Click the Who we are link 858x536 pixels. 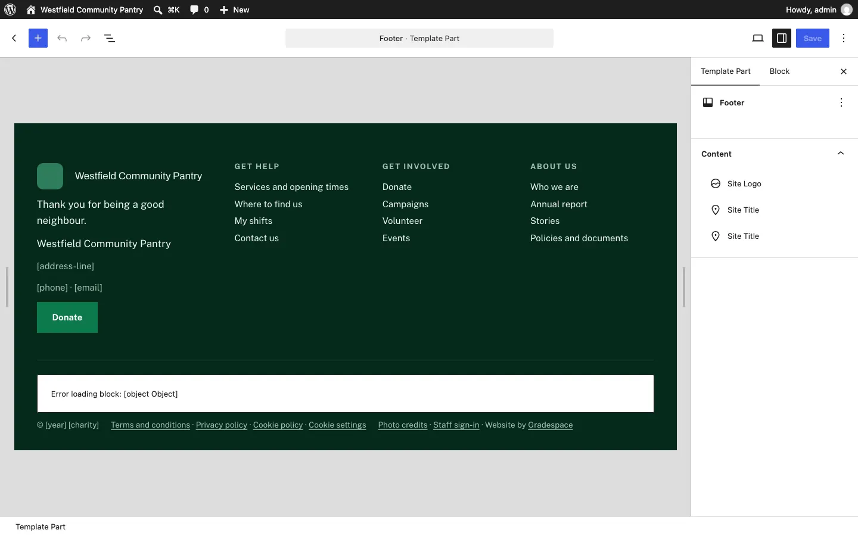(x=554, y=187)
